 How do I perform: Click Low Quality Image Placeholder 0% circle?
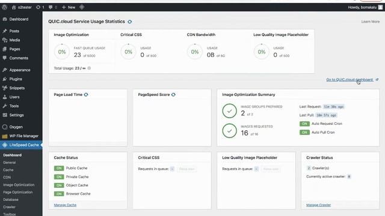(x=262, y=52)
